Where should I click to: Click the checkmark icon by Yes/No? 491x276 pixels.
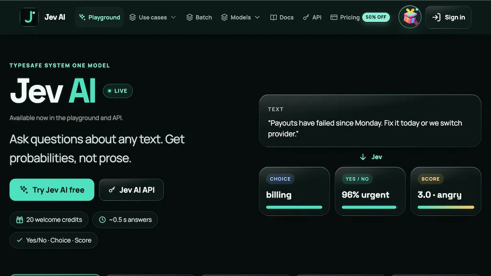pos(19,240)
